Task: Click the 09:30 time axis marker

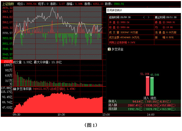Action: 16,115
